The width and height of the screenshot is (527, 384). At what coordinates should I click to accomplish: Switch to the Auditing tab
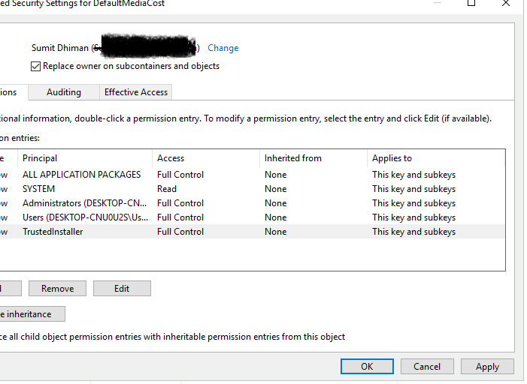64,92
